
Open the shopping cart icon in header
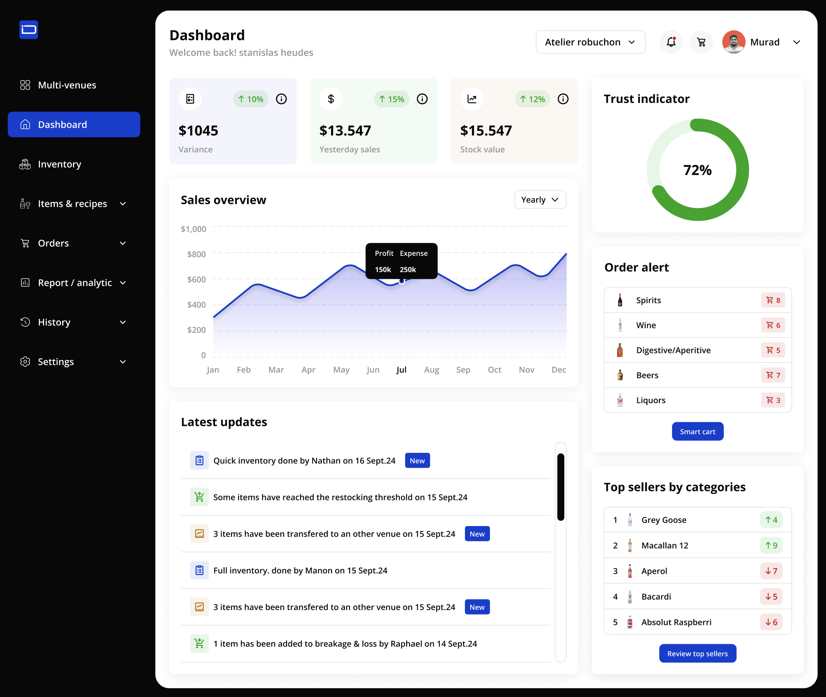click(701, 42)
